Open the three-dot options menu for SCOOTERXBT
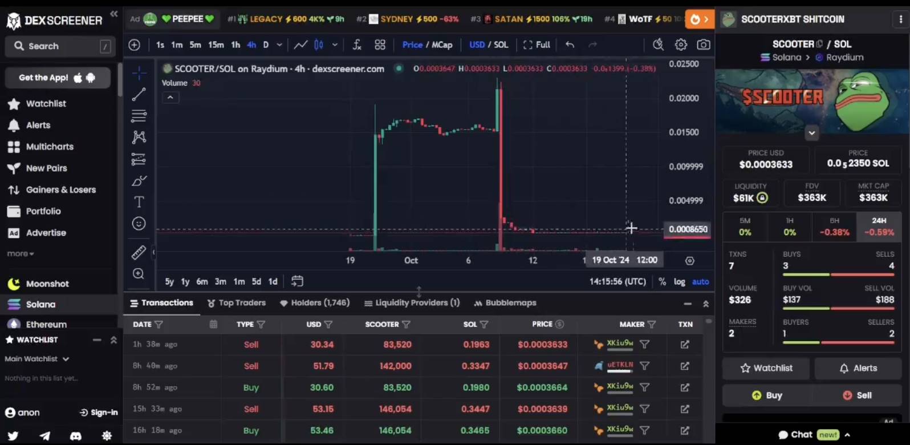Image resolution: width=910 pixels, height=445 pixels. click(901, 19)
